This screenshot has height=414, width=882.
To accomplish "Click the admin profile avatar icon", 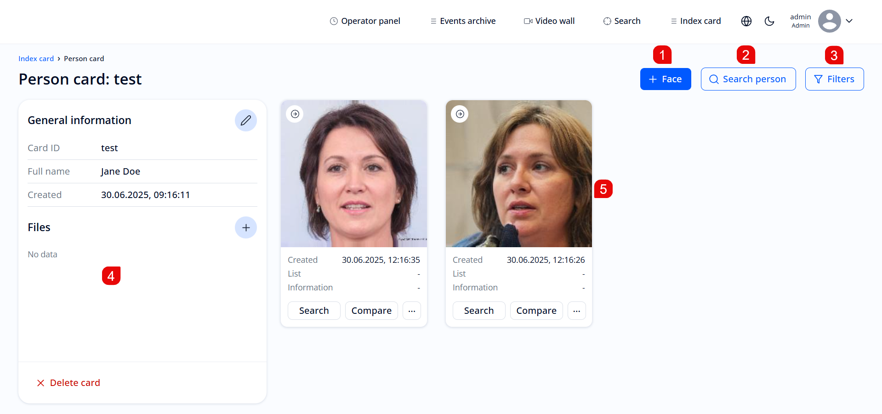I will [x=829, y=21].
